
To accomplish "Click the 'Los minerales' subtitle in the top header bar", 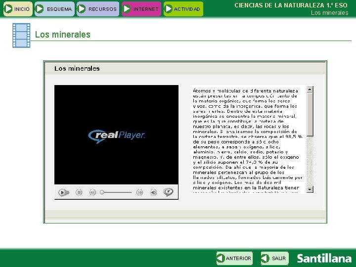I will click(329, 13).
